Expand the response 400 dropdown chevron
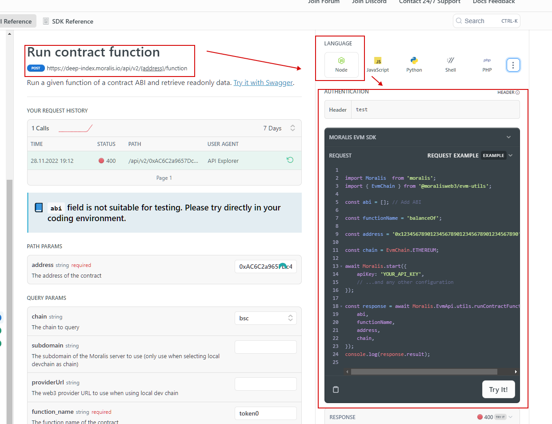 pos(510,417)
